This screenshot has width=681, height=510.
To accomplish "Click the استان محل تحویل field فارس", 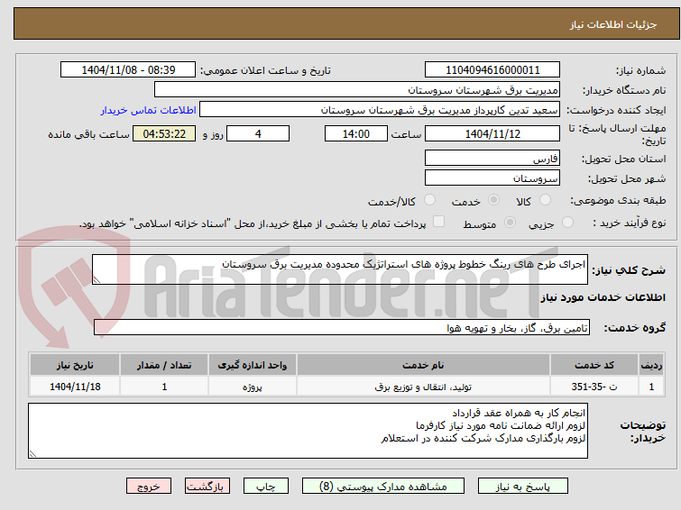I will [x=492, y=158].
